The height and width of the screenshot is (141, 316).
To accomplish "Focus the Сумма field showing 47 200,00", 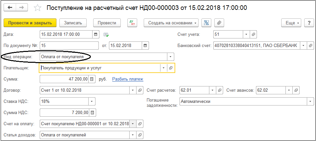I will pos(64,79).
